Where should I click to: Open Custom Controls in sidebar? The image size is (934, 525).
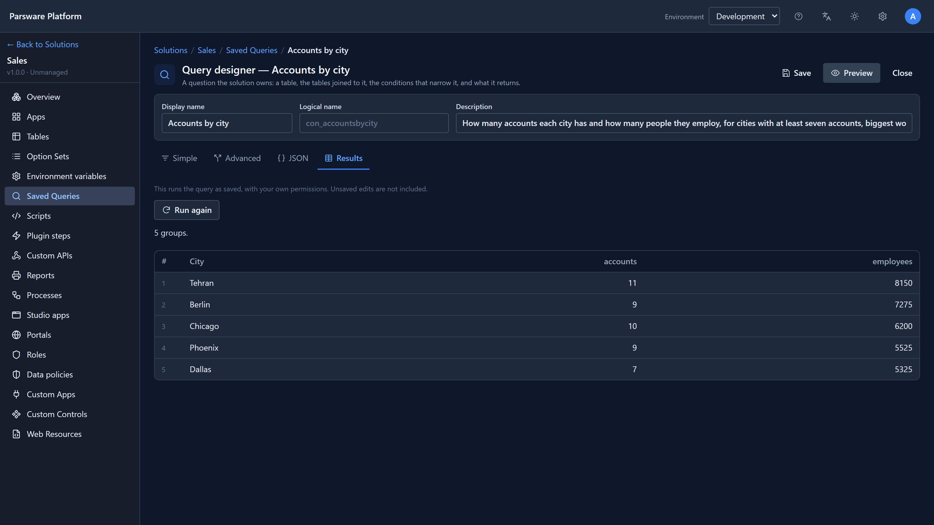click(x=70, y=414)
